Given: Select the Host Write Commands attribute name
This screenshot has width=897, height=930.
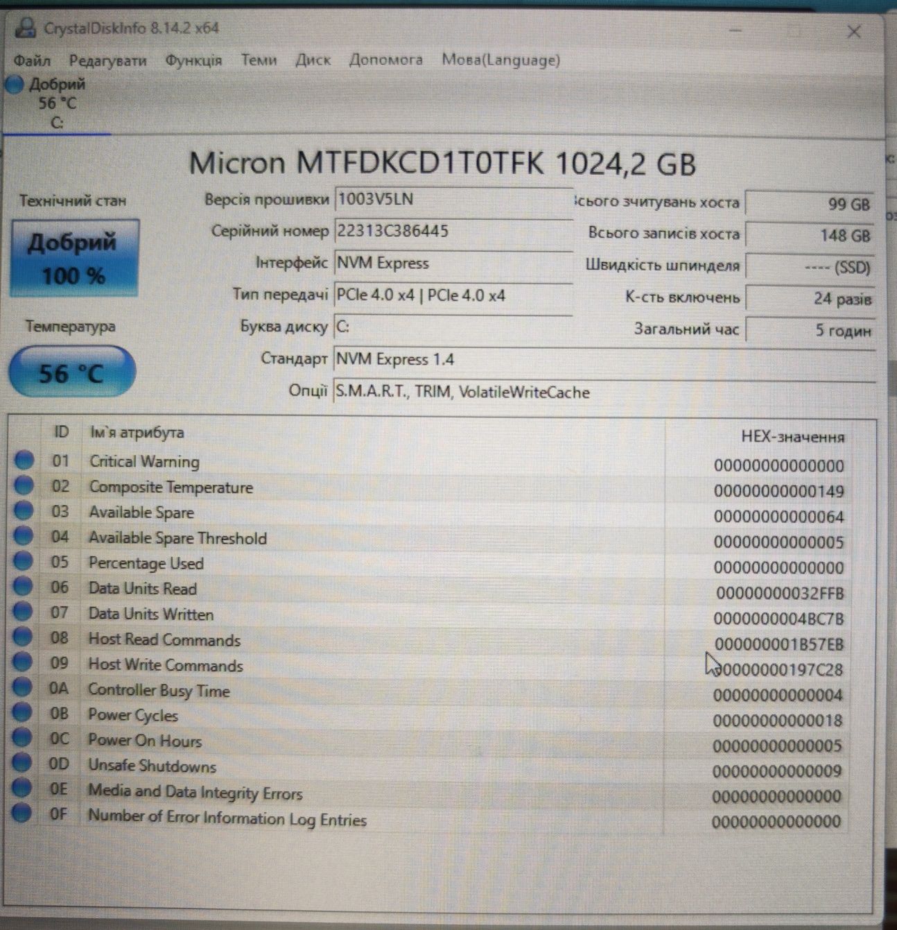Looking at the screenshot, I should click(x=165, y=664).
